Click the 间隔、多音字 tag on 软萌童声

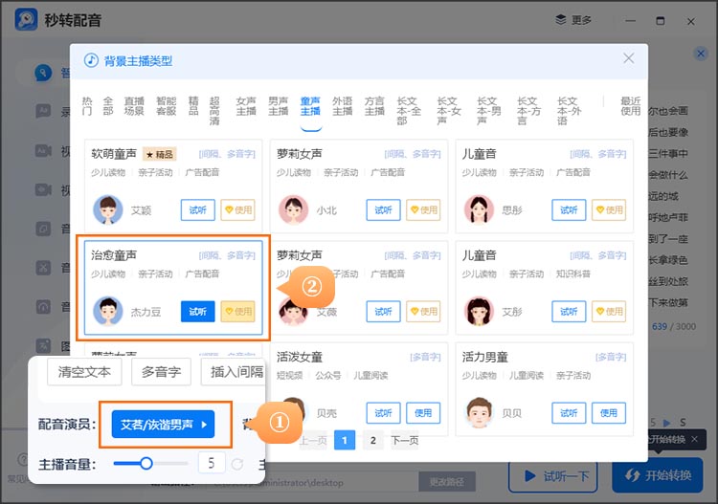(x=227, y=154)
